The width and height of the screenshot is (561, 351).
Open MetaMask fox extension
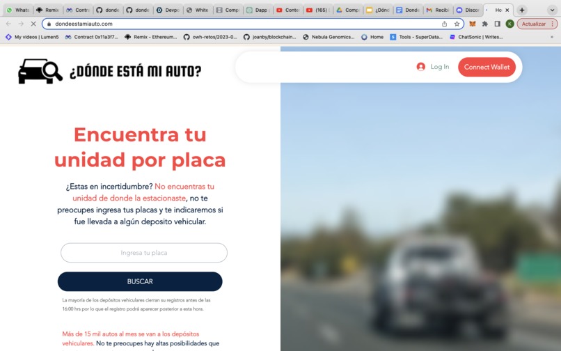coord(473,24)
